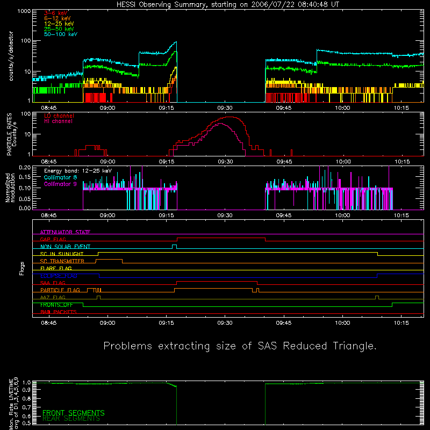430x430 pixels.
Task: Click the Energy band: 12-25 keV label
Action: pos(78,171)
